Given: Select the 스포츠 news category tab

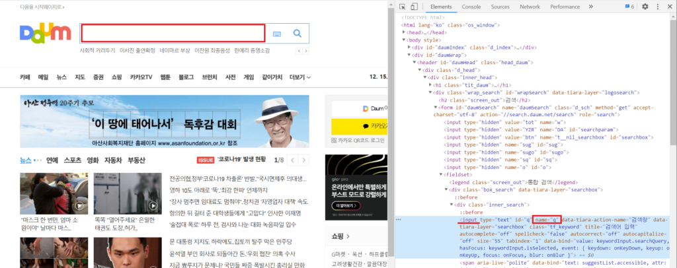Looking at the screenshot, I should click(x=73, y=160).
